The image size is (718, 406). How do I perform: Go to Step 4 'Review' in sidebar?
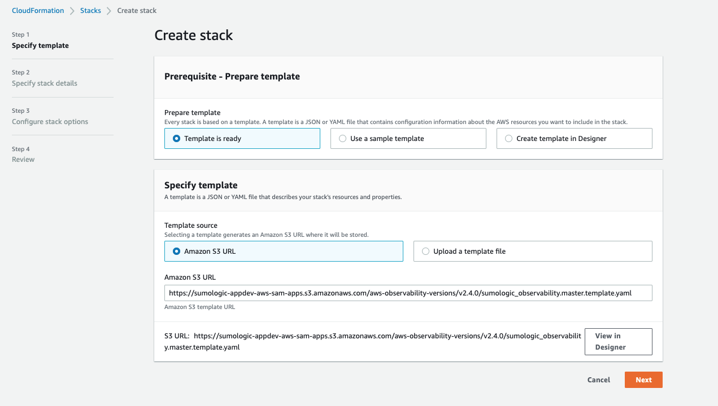(23, 159)
